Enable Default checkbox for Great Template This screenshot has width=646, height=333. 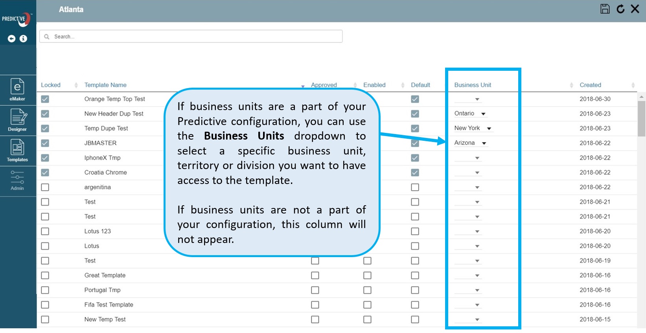click(415, 276)
